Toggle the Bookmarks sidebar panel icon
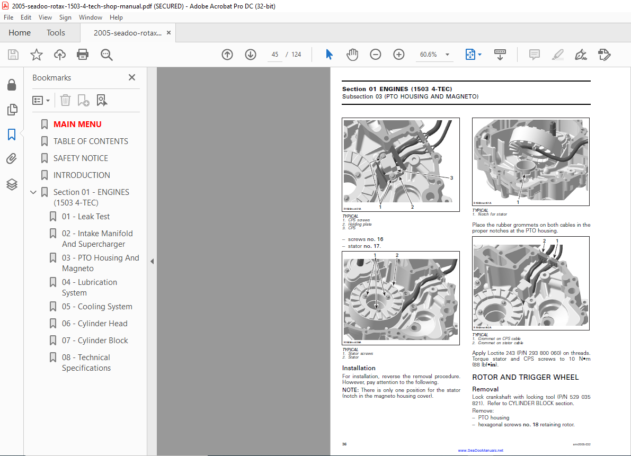 tap(12, 135)
